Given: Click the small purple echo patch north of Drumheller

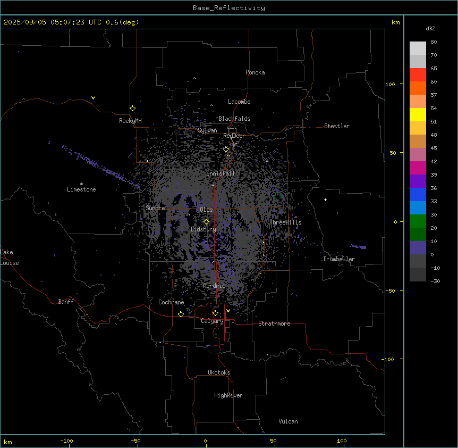Looking at the screenshot, I should coord(359,246).
